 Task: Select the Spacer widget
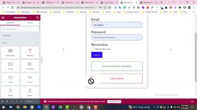point(30,92)
